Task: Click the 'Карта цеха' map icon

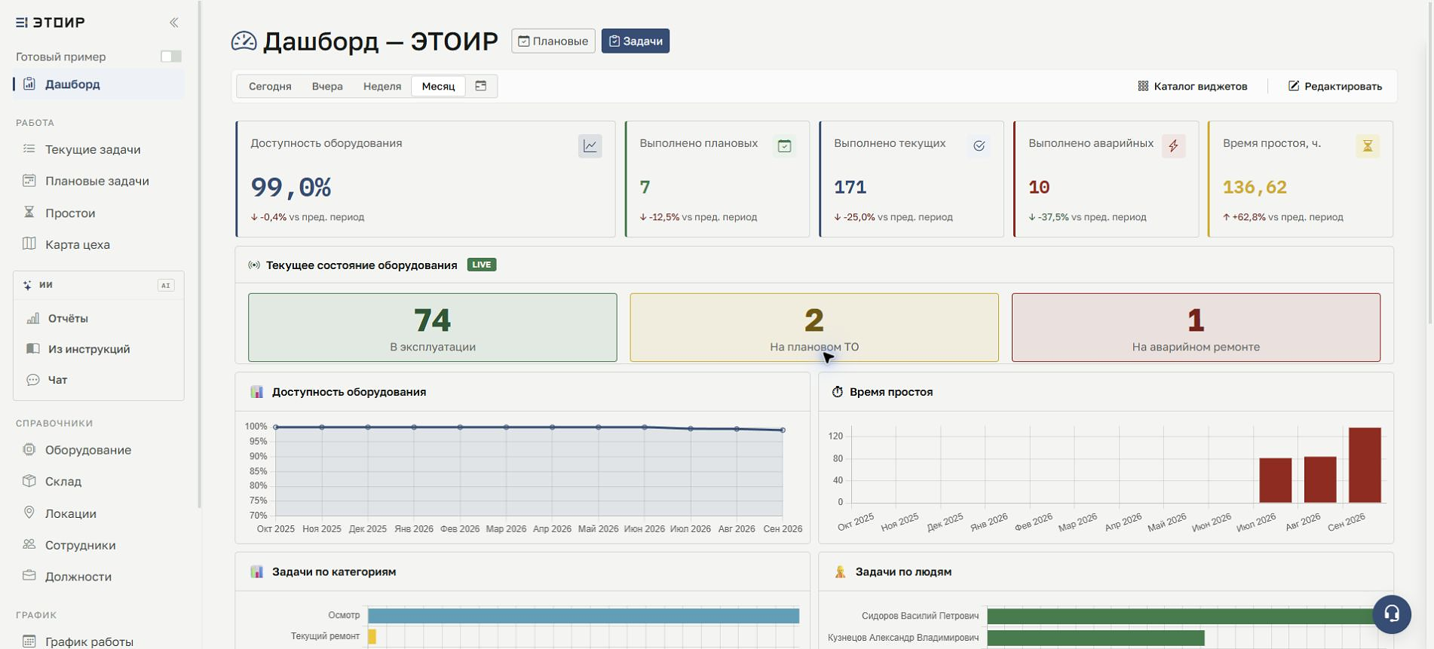Action: click(x=29, y=243)
